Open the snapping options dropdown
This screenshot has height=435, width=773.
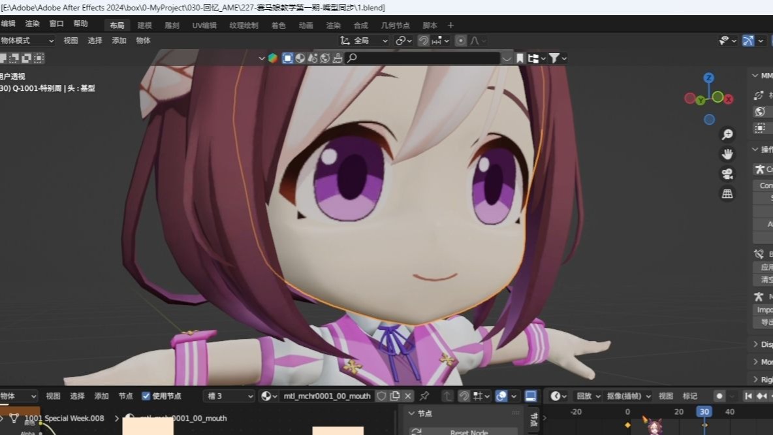pyautogui.click(x=440, y=40)
